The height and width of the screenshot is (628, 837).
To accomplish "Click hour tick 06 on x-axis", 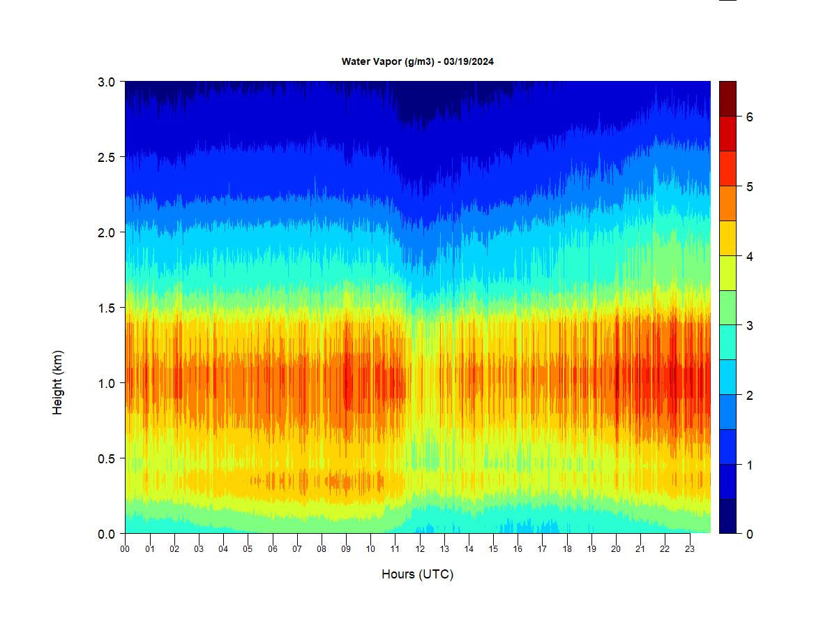I will pyautogui.click(x=273, y=549).
